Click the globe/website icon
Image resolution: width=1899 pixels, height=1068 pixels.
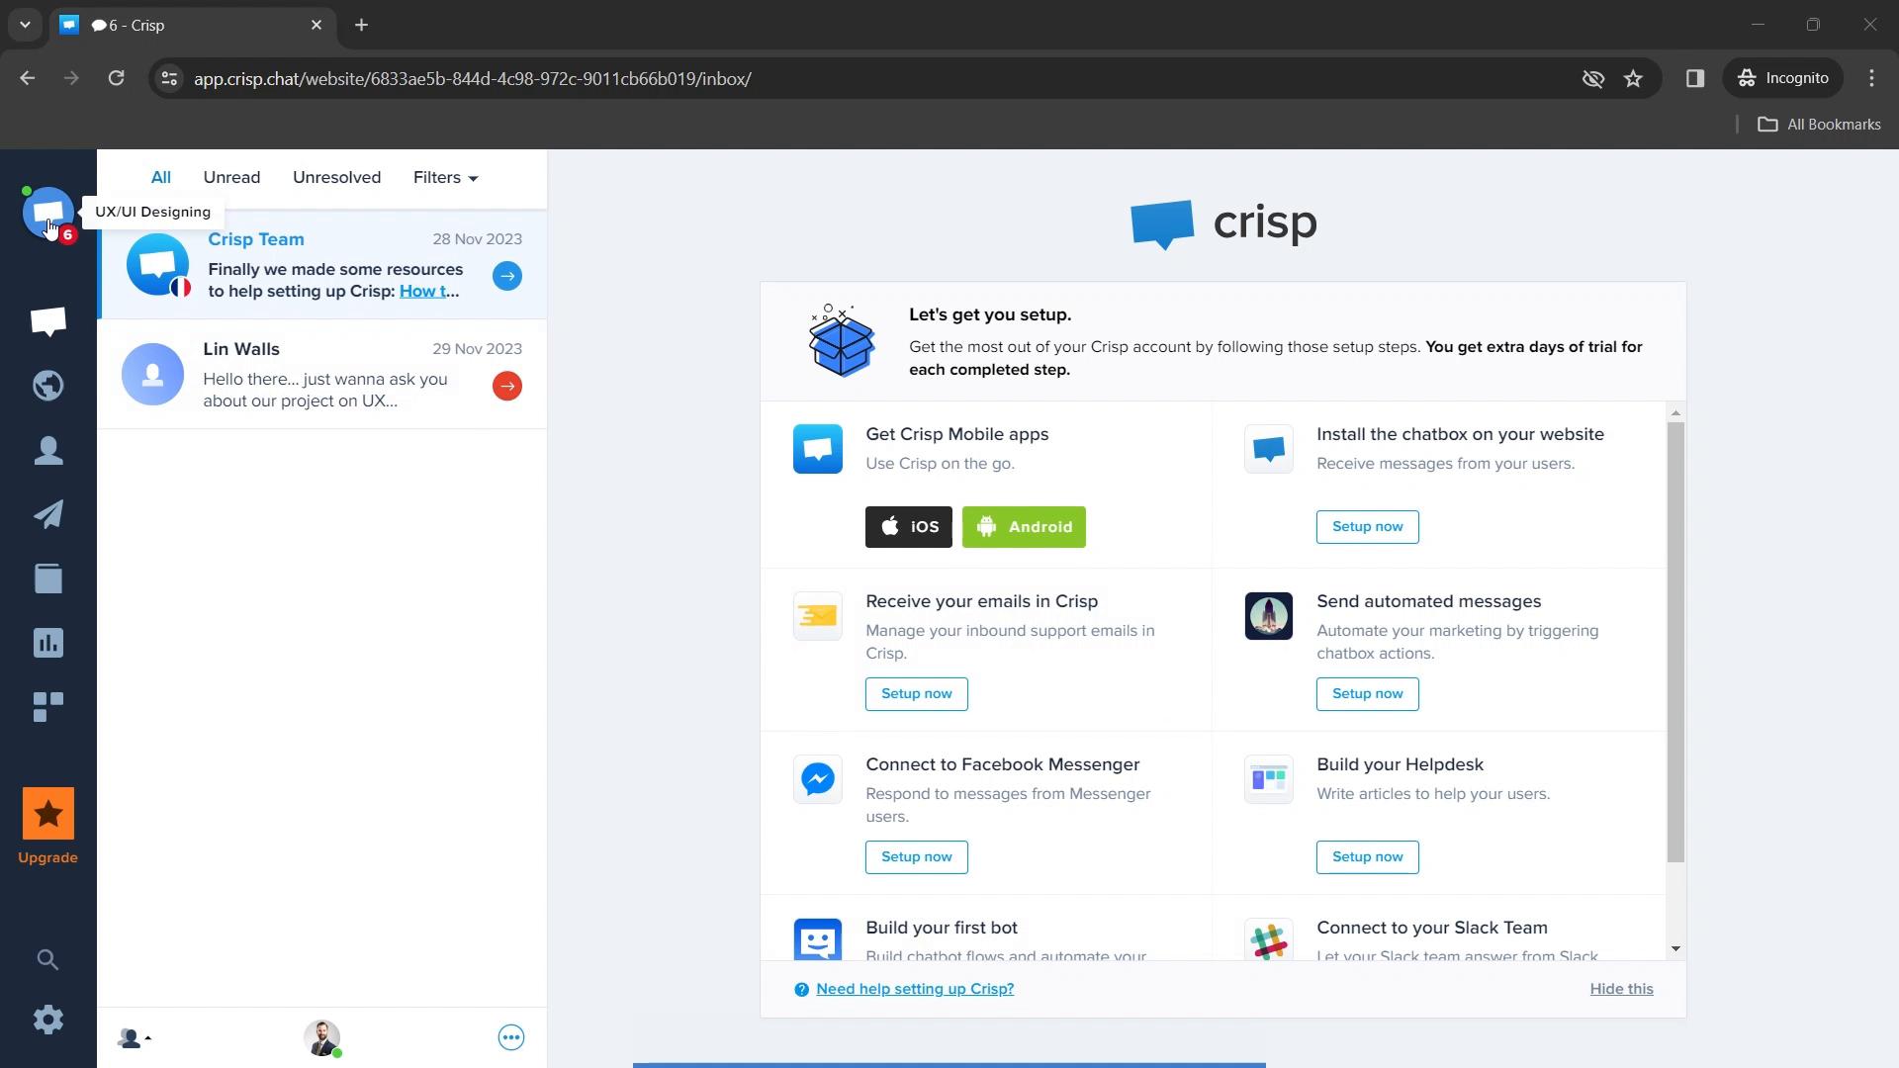point(48,386)
